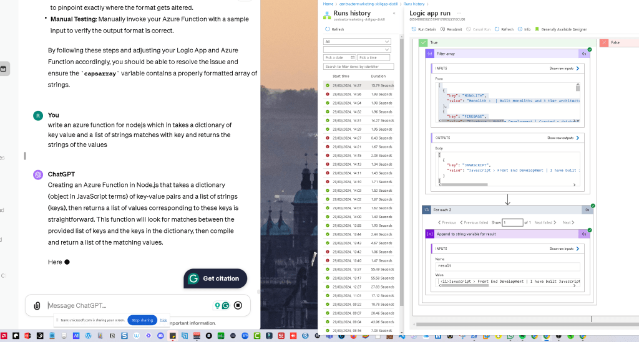
Task: Show raw outputs for Filter array
Action: [x=563, y=138]
